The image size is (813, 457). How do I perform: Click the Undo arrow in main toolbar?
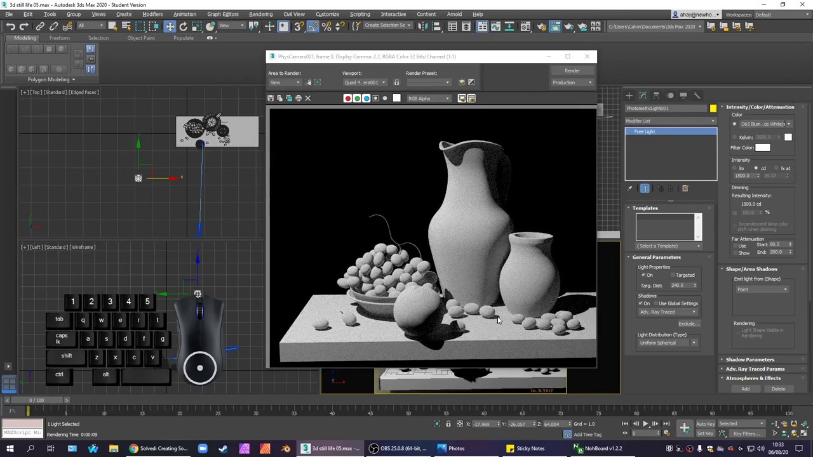pyautogui.click(x=11, y=26)
